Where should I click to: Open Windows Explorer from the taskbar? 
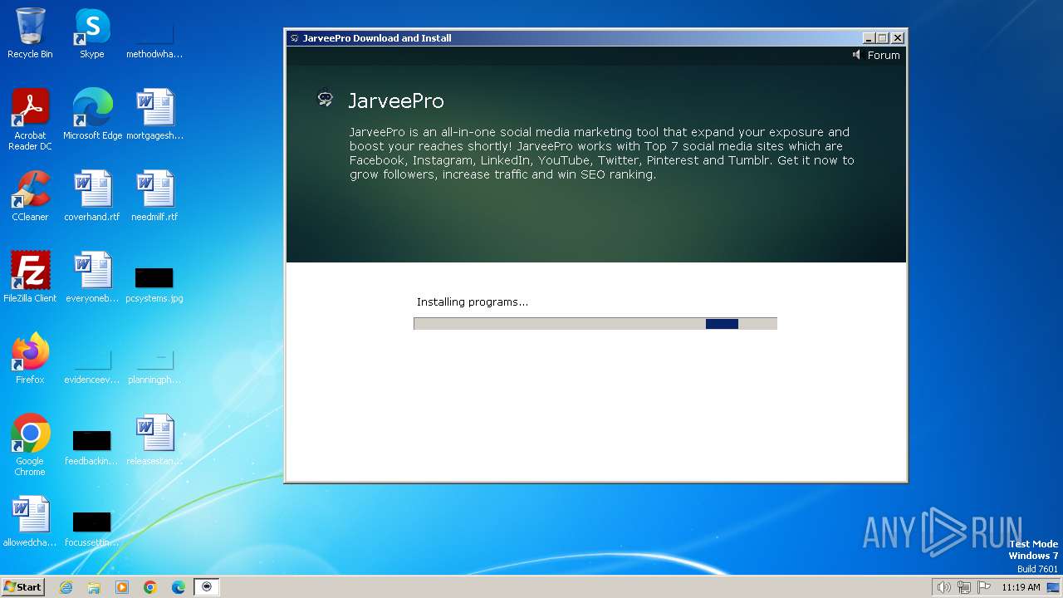(x=94, y=587)
